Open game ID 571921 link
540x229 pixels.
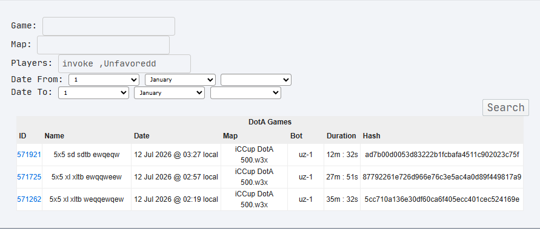tap(29, 155)
